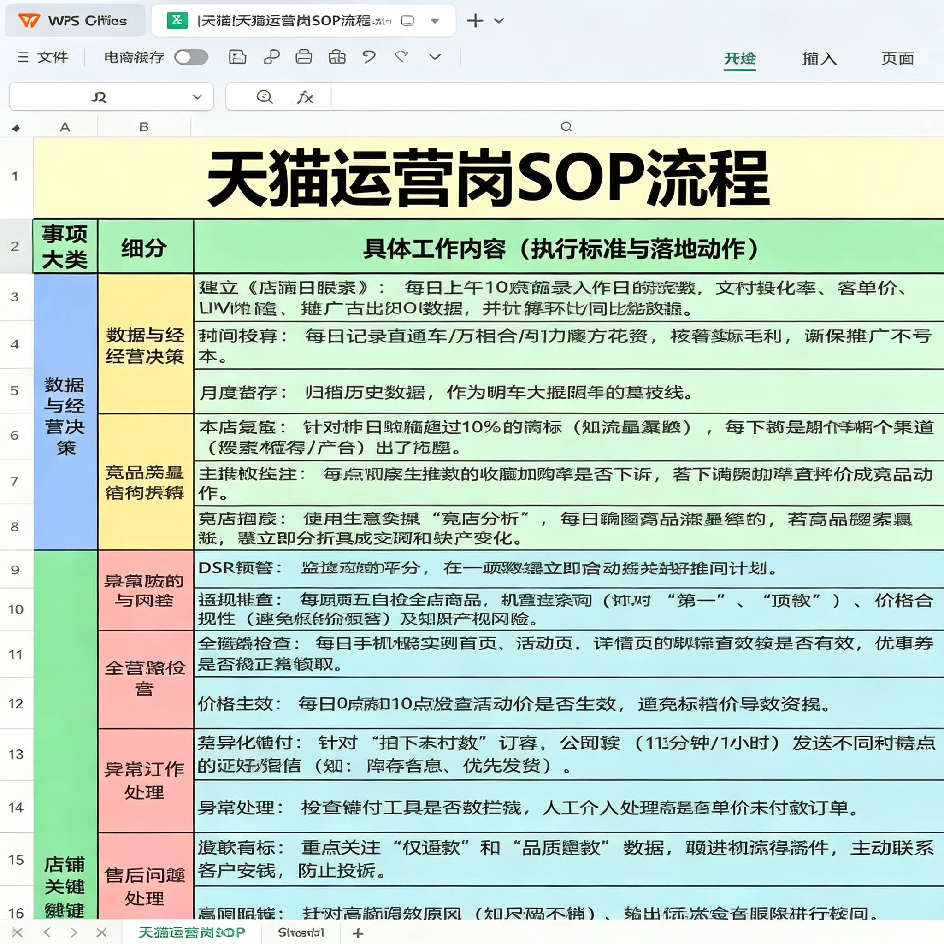Click the select-all corner of the grid

pyautogui.click(x=16, y=128)
